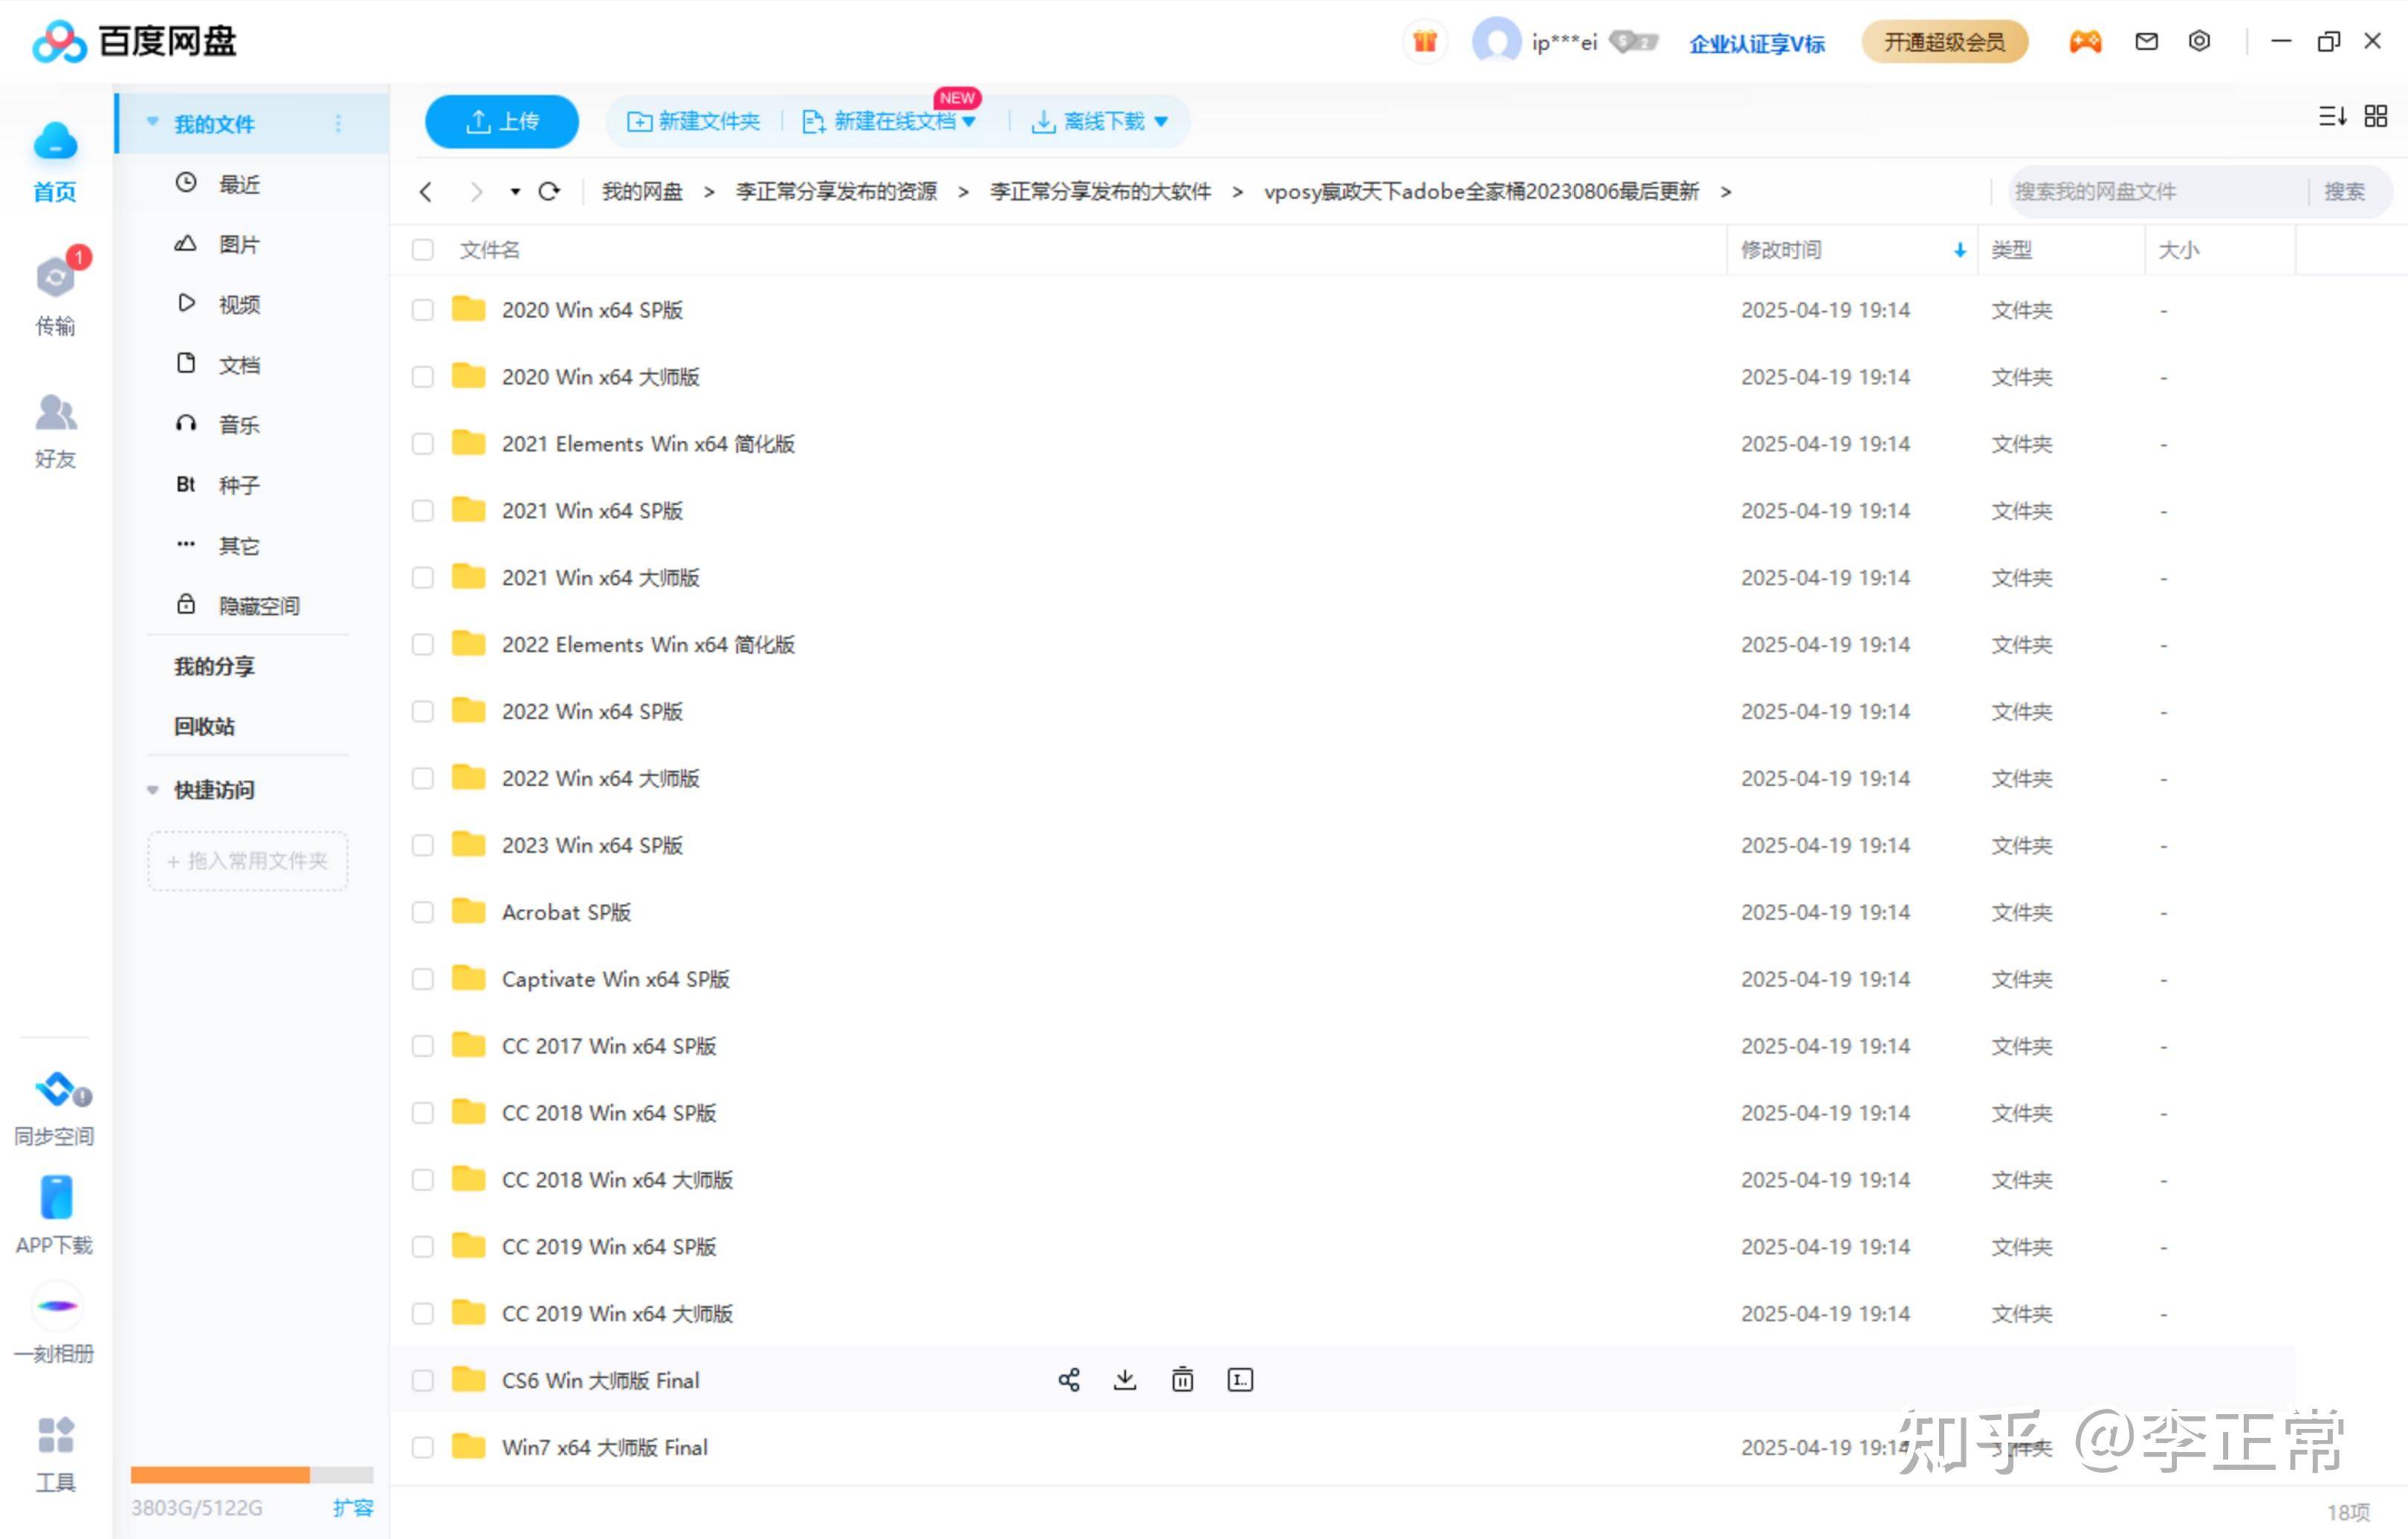Collapse the 我的文件 tree arrow

click(x=153, y=122)
